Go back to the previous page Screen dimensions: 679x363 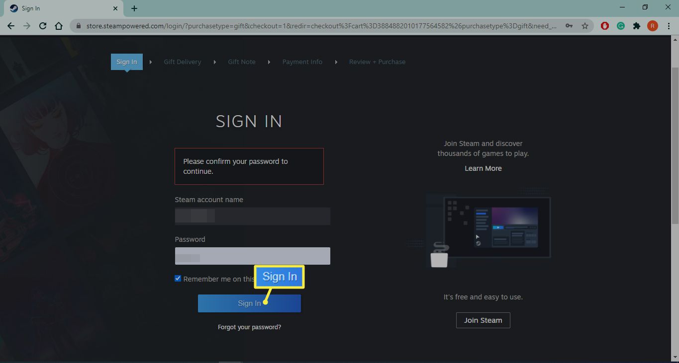click(x=11, y=26)
